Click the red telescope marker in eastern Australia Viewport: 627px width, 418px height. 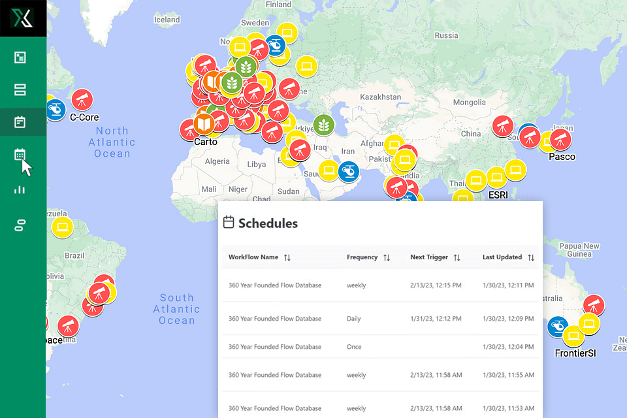594,305
